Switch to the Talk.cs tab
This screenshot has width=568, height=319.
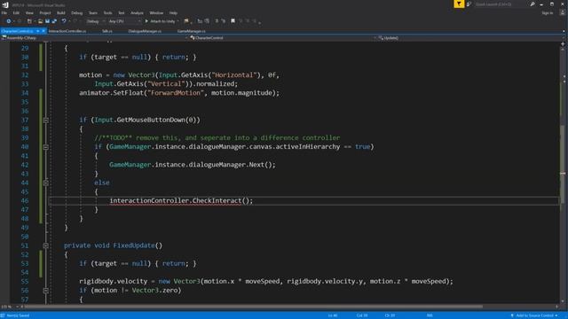point(106,31)
